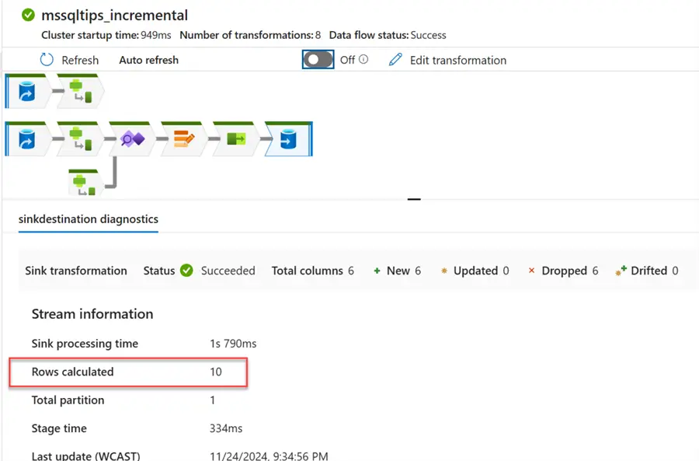Viewport: 699px width, 461px height.
Task: Switch to the sinkdestination diagnostics tab
Action: (x=88, y=219)
